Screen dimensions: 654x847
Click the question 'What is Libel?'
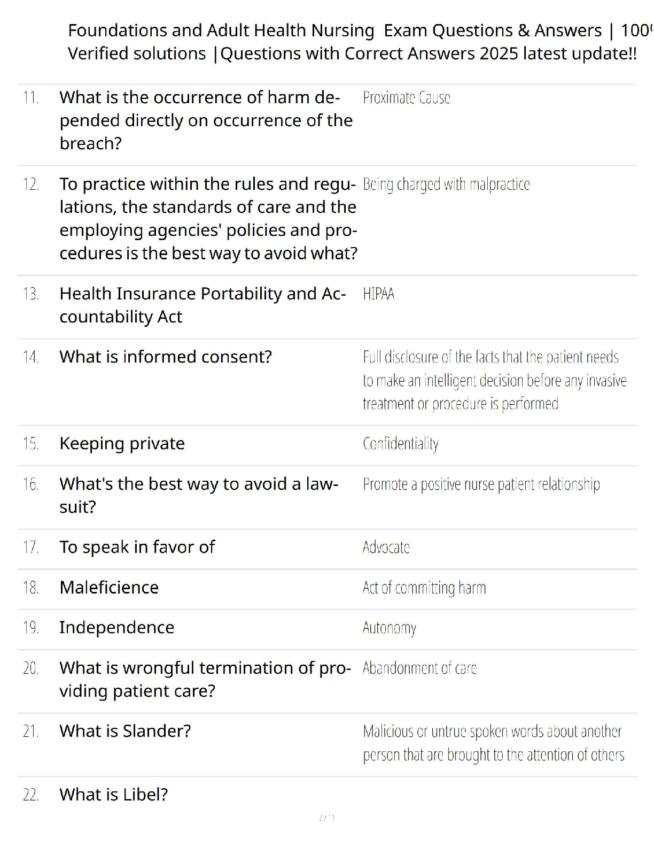point(113,795)
